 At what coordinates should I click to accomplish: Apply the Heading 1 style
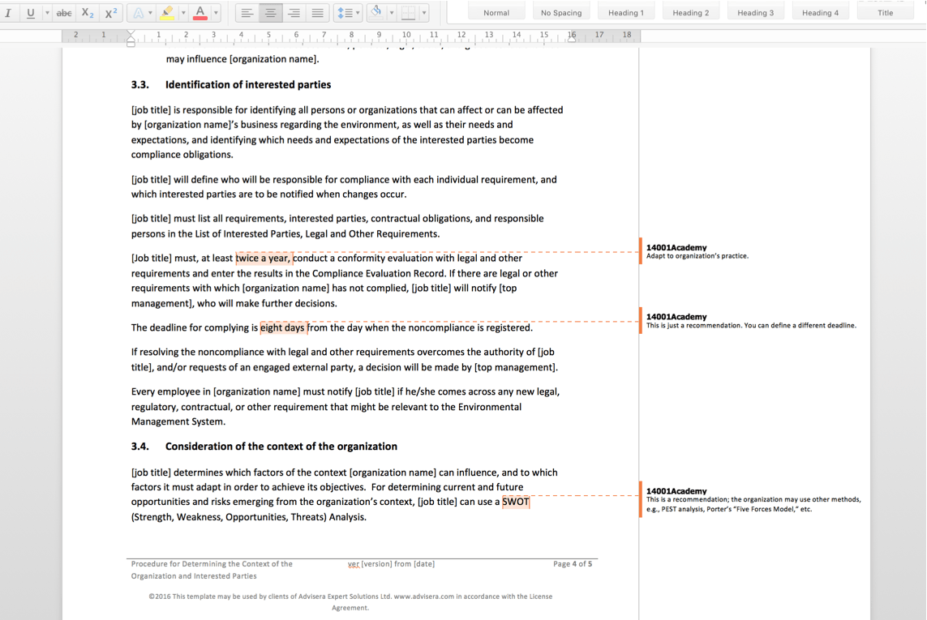(x=625, y=13)
